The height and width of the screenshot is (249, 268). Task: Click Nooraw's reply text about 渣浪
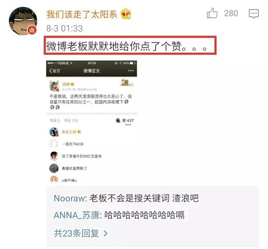pos(144,198)
